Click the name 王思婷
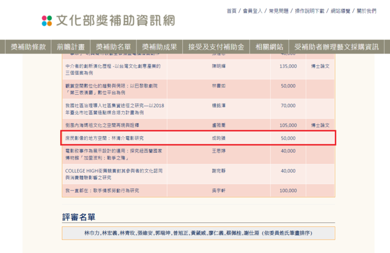Image resolution: width=390 pixels, height=253 pixels. 218,151
